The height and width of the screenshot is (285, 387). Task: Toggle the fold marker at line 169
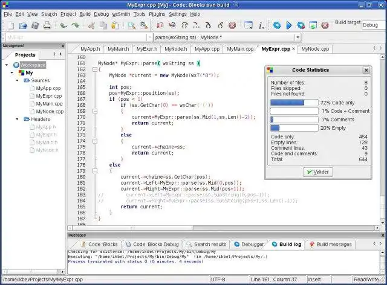point(94,110)
